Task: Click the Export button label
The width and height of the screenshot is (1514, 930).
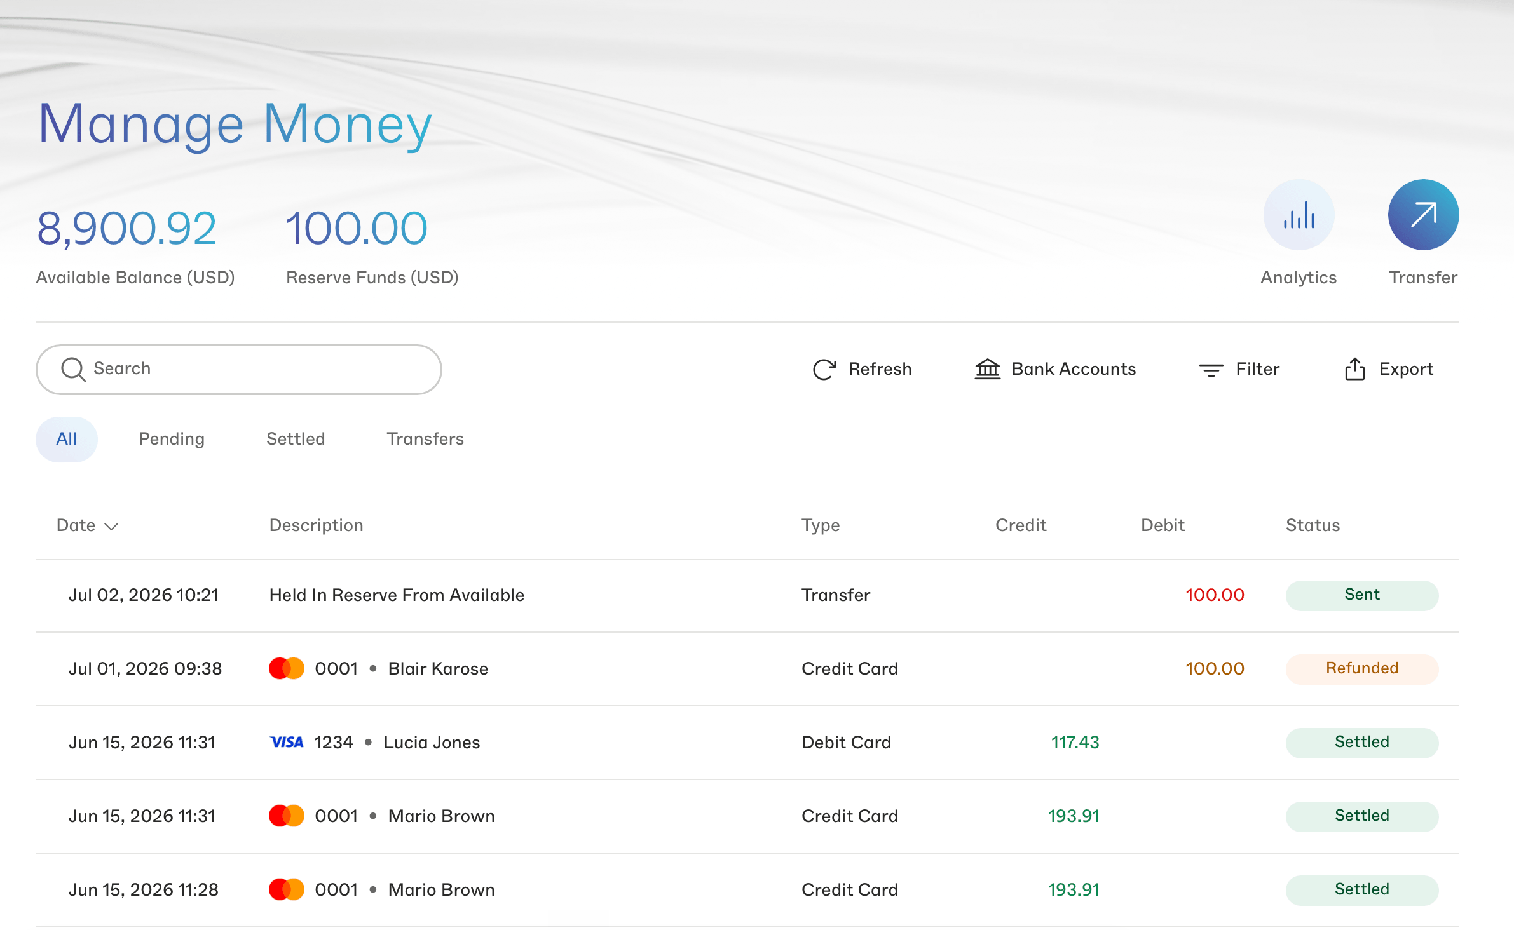Action: [1406, 369]
